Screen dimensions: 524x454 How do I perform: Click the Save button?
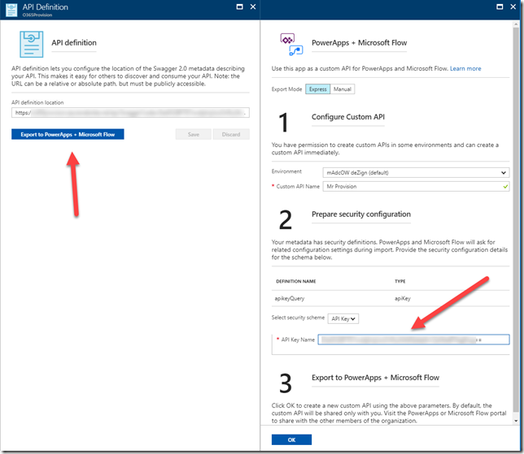coord(194,135)
